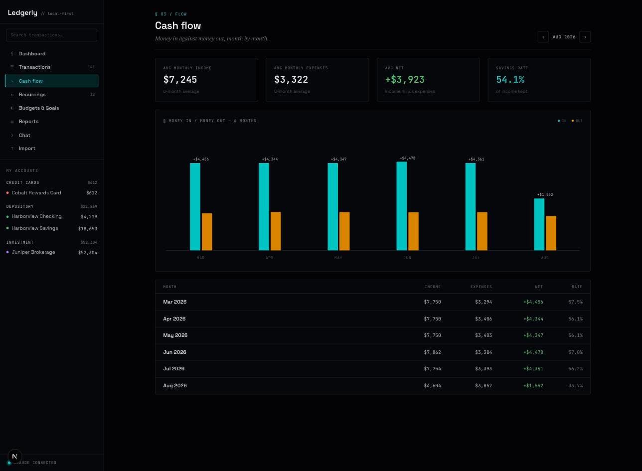Select the Apr 2026 table row
The image size is (642, 471).
coord(373,319)
